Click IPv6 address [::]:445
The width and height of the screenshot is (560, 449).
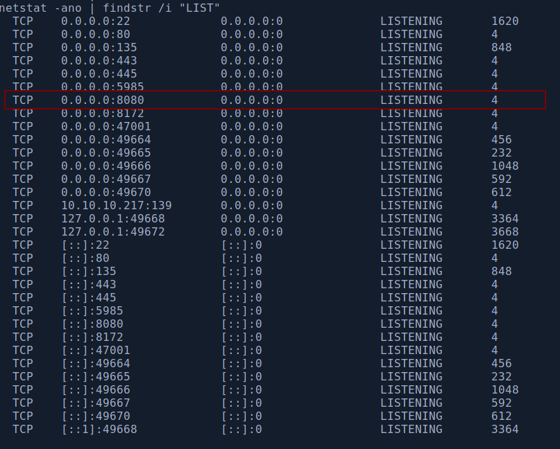click(89, 298)
